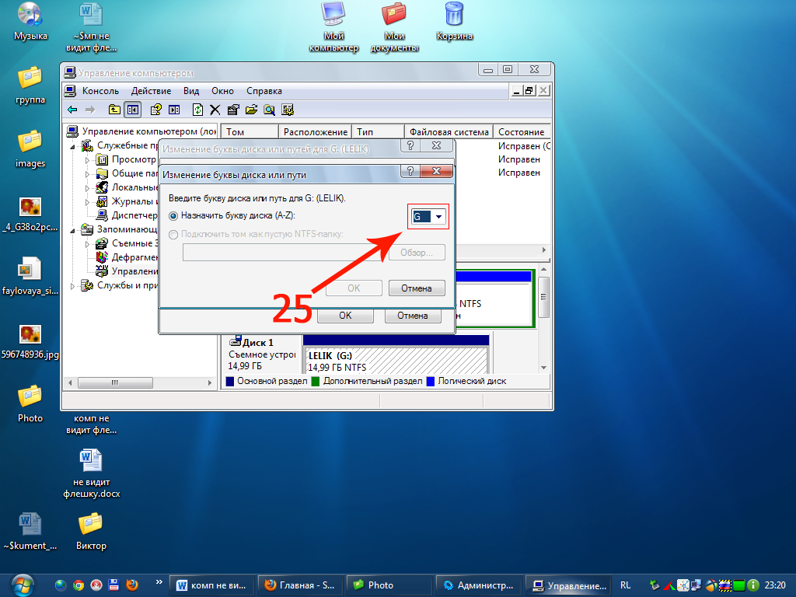Expand Служебные программы tree node
Screen dimensions: 796x597
pos(72,147)
